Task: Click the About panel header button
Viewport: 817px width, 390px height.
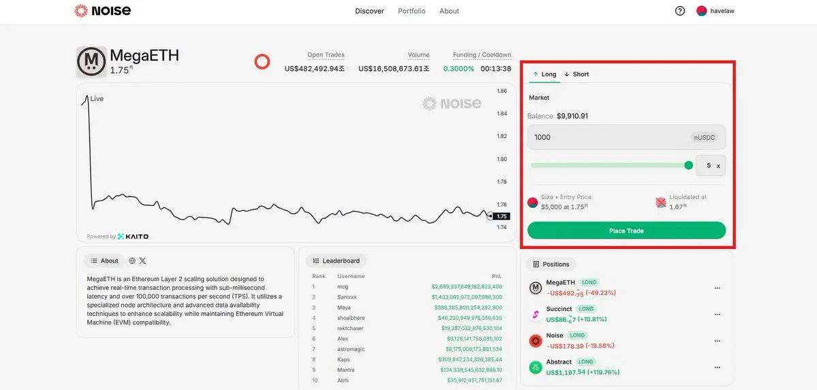Action: click(x=104, y=260)
